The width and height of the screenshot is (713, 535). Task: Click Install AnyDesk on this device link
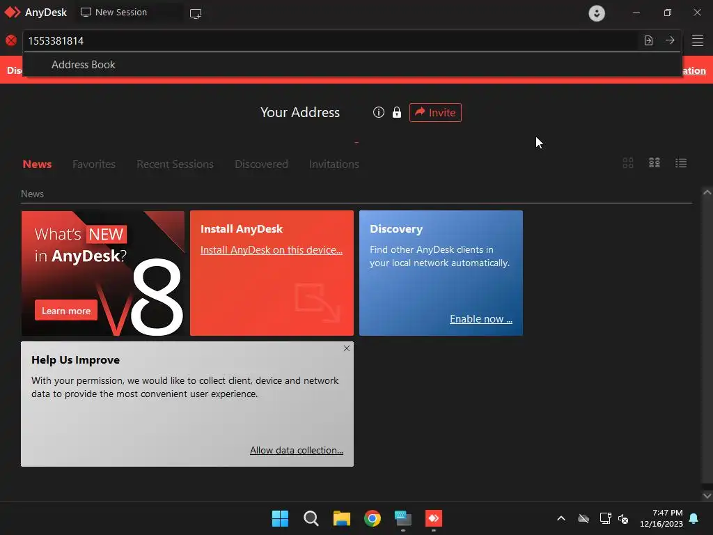[x=272, y=250]
